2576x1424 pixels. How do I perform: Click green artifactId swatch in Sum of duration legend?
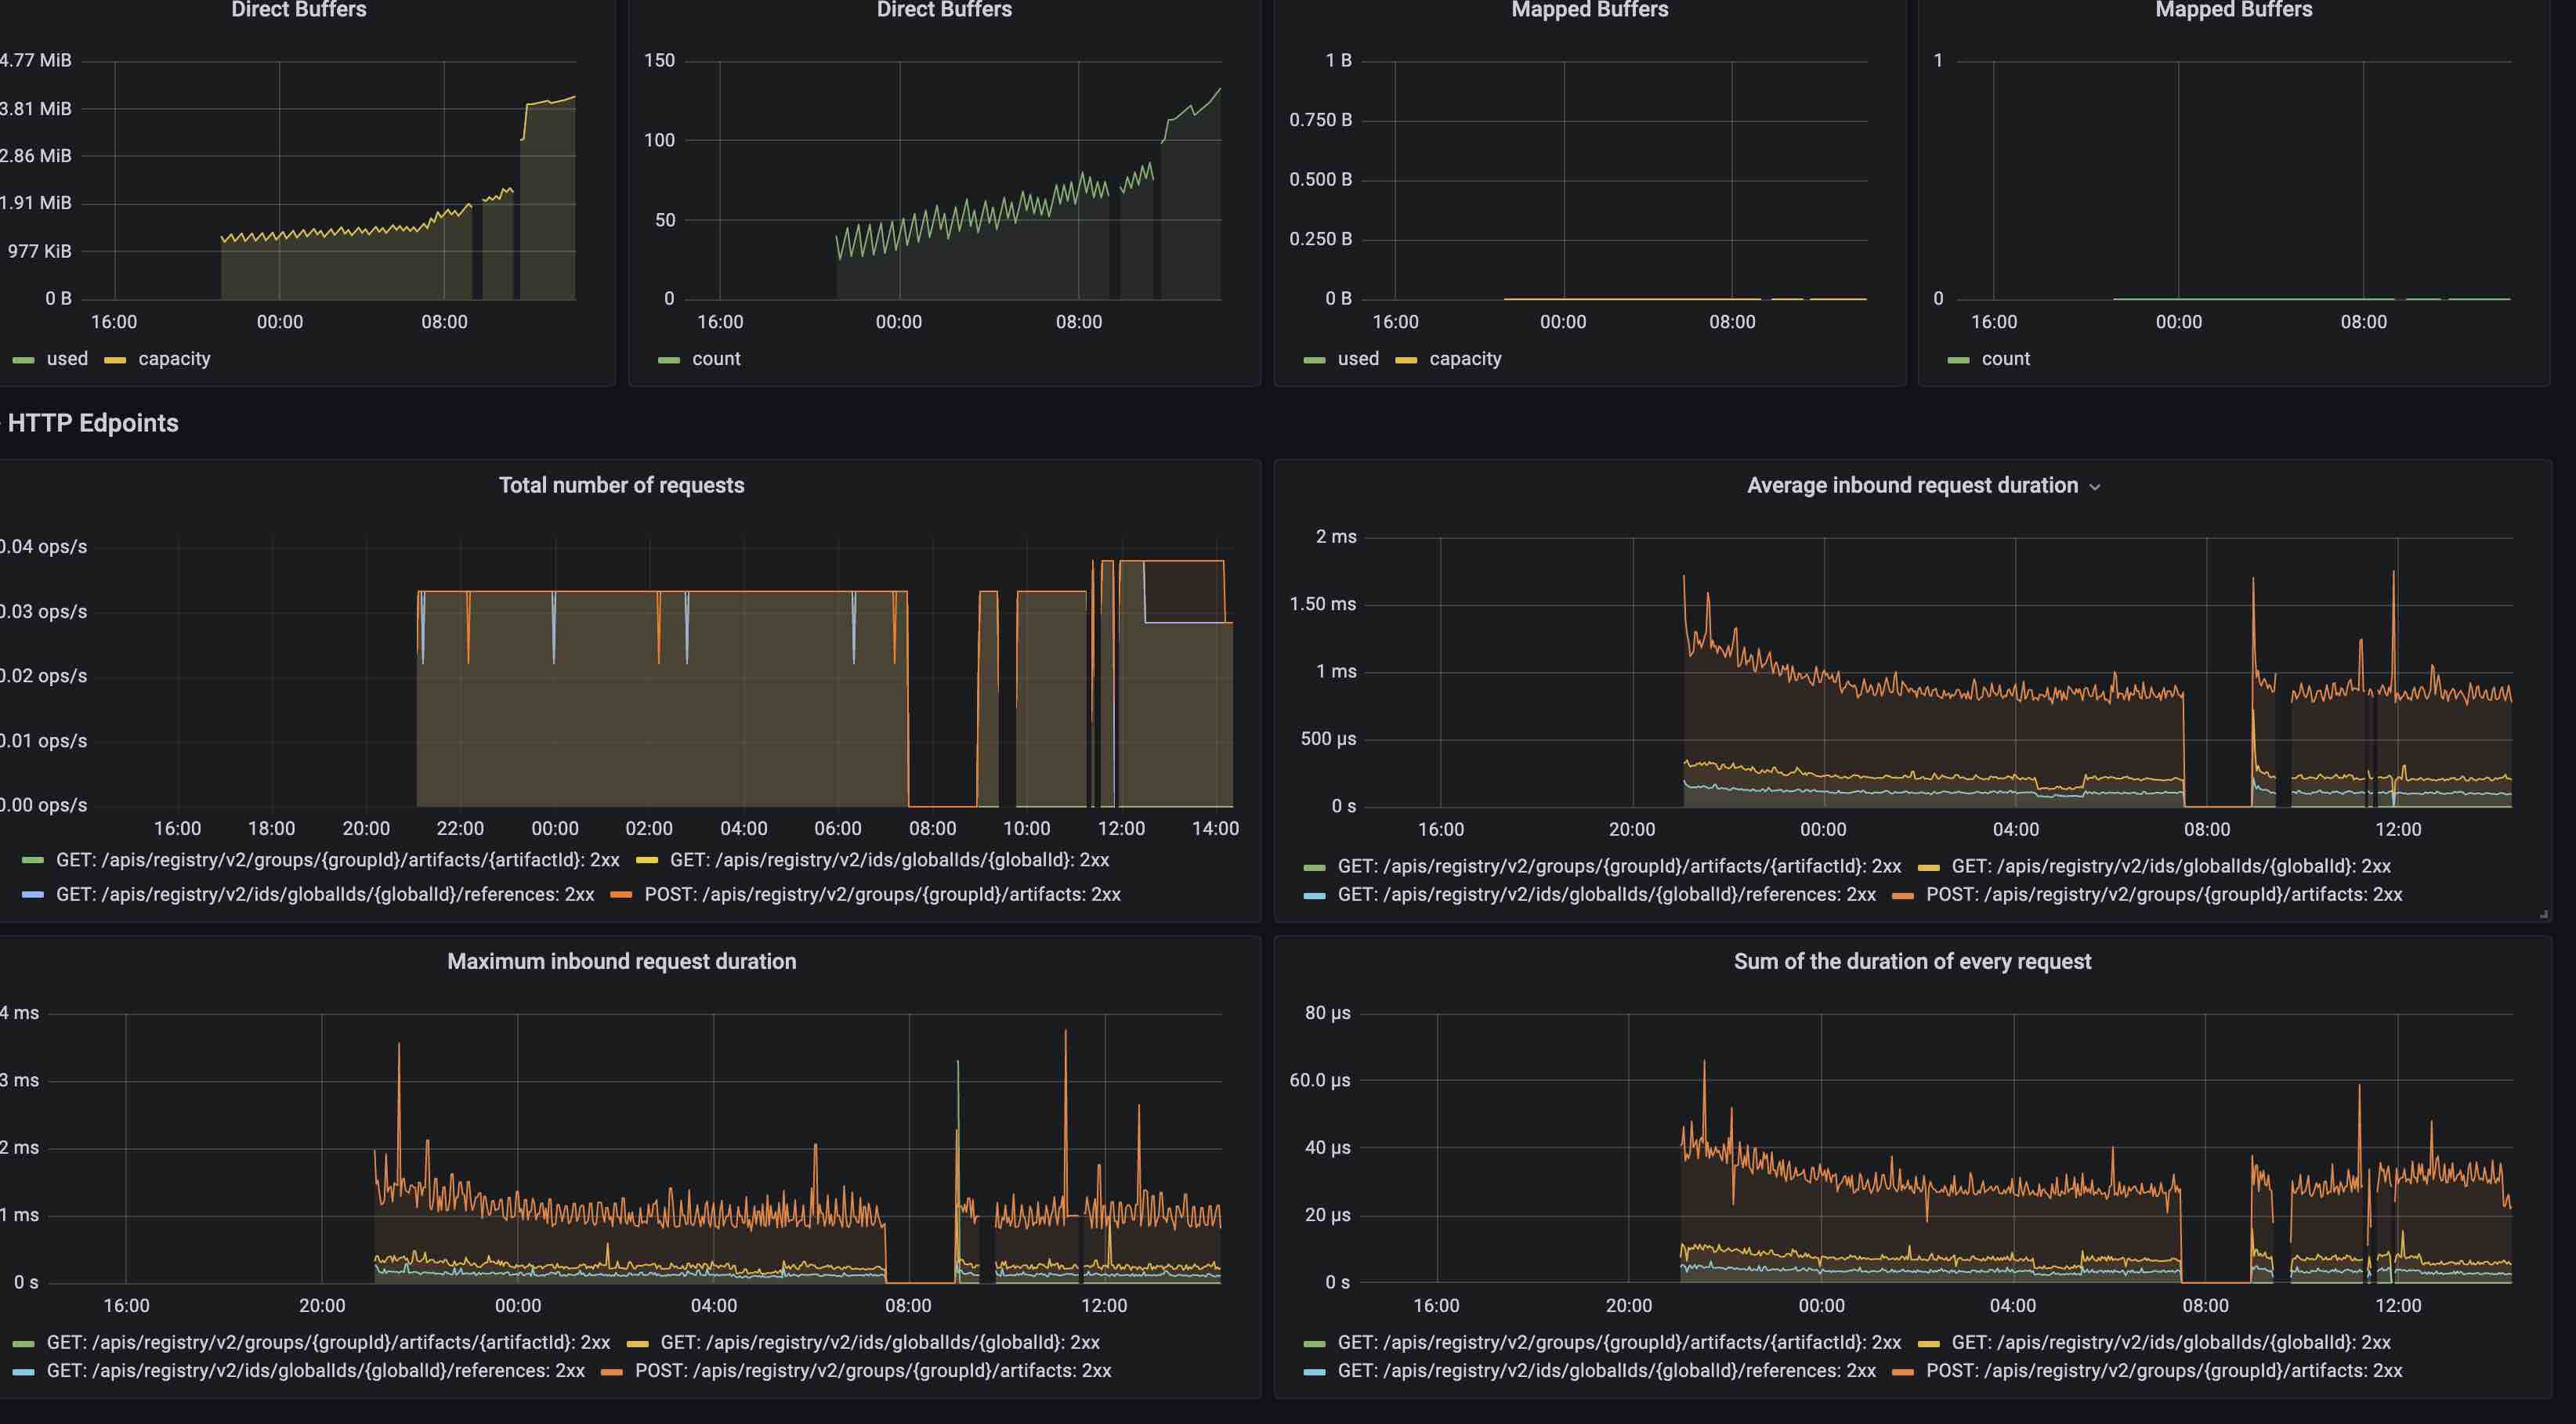tap(1314, 1343)
